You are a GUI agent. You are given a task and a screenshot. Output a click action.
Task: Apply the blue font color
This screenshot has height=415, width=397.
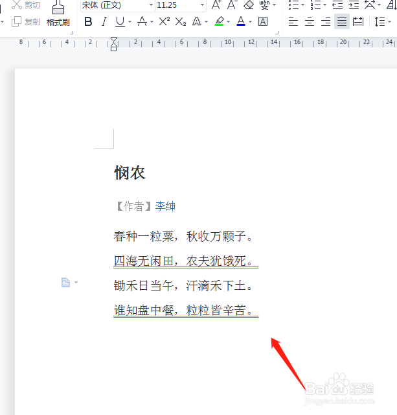click(x=241, y=21)
